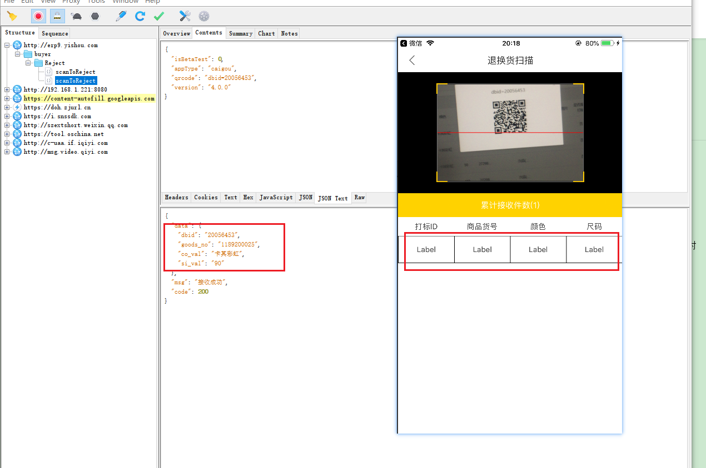Toggle breakpoints with the hexagon icon
Image resolution: width=706 pixels, height=468 pixels.
pyautogui.click(x=95, y=16)
